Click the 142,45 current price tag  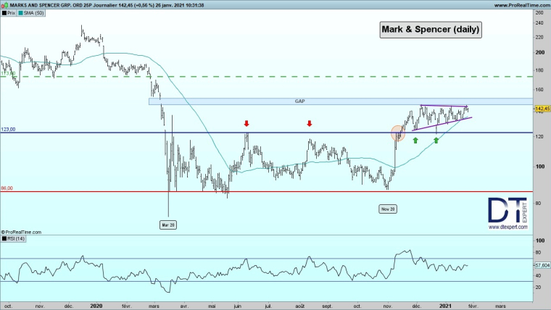(x=543, y=109)
